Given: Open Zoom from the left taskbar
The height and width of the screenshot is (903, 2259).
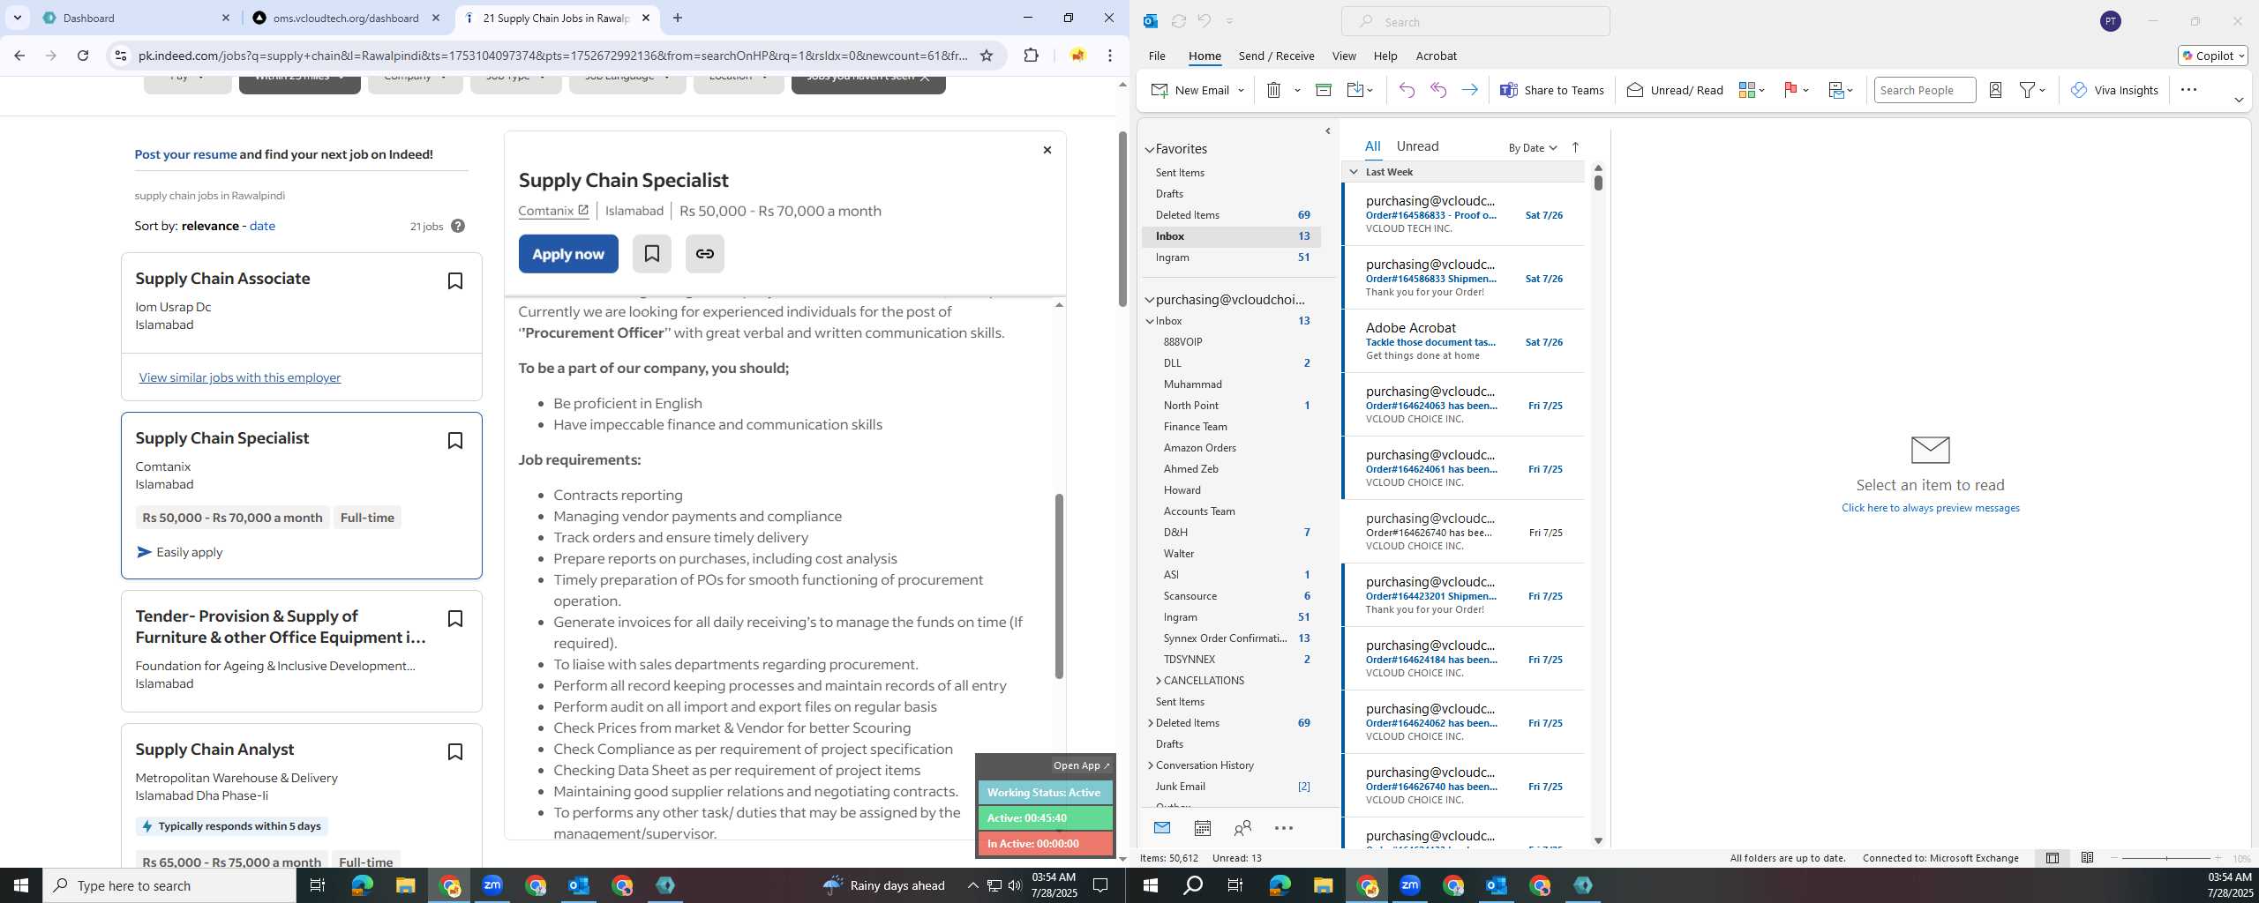Looking at the screenshot, I should (492, 885).
